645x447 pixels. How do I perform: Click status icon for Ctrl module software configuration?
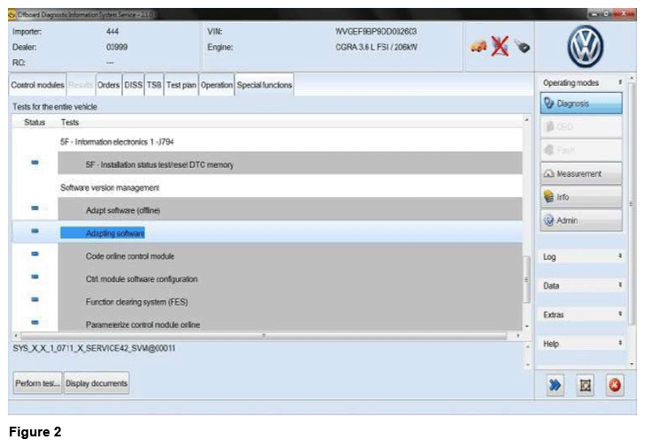click(35, 277)
